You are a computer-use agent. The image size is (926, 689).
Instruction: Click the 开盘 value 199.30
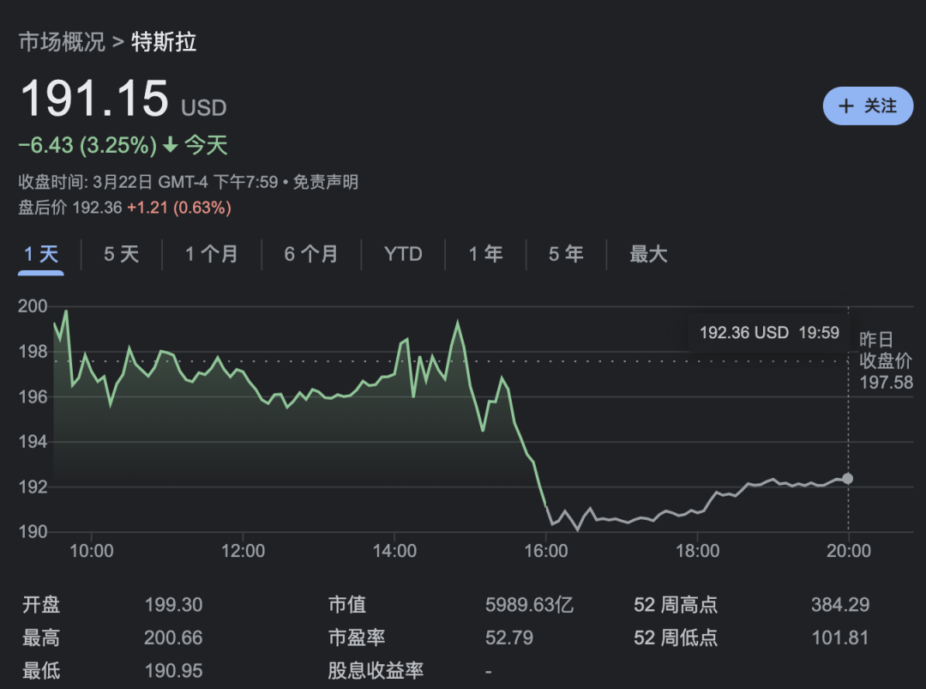(173, 605)
